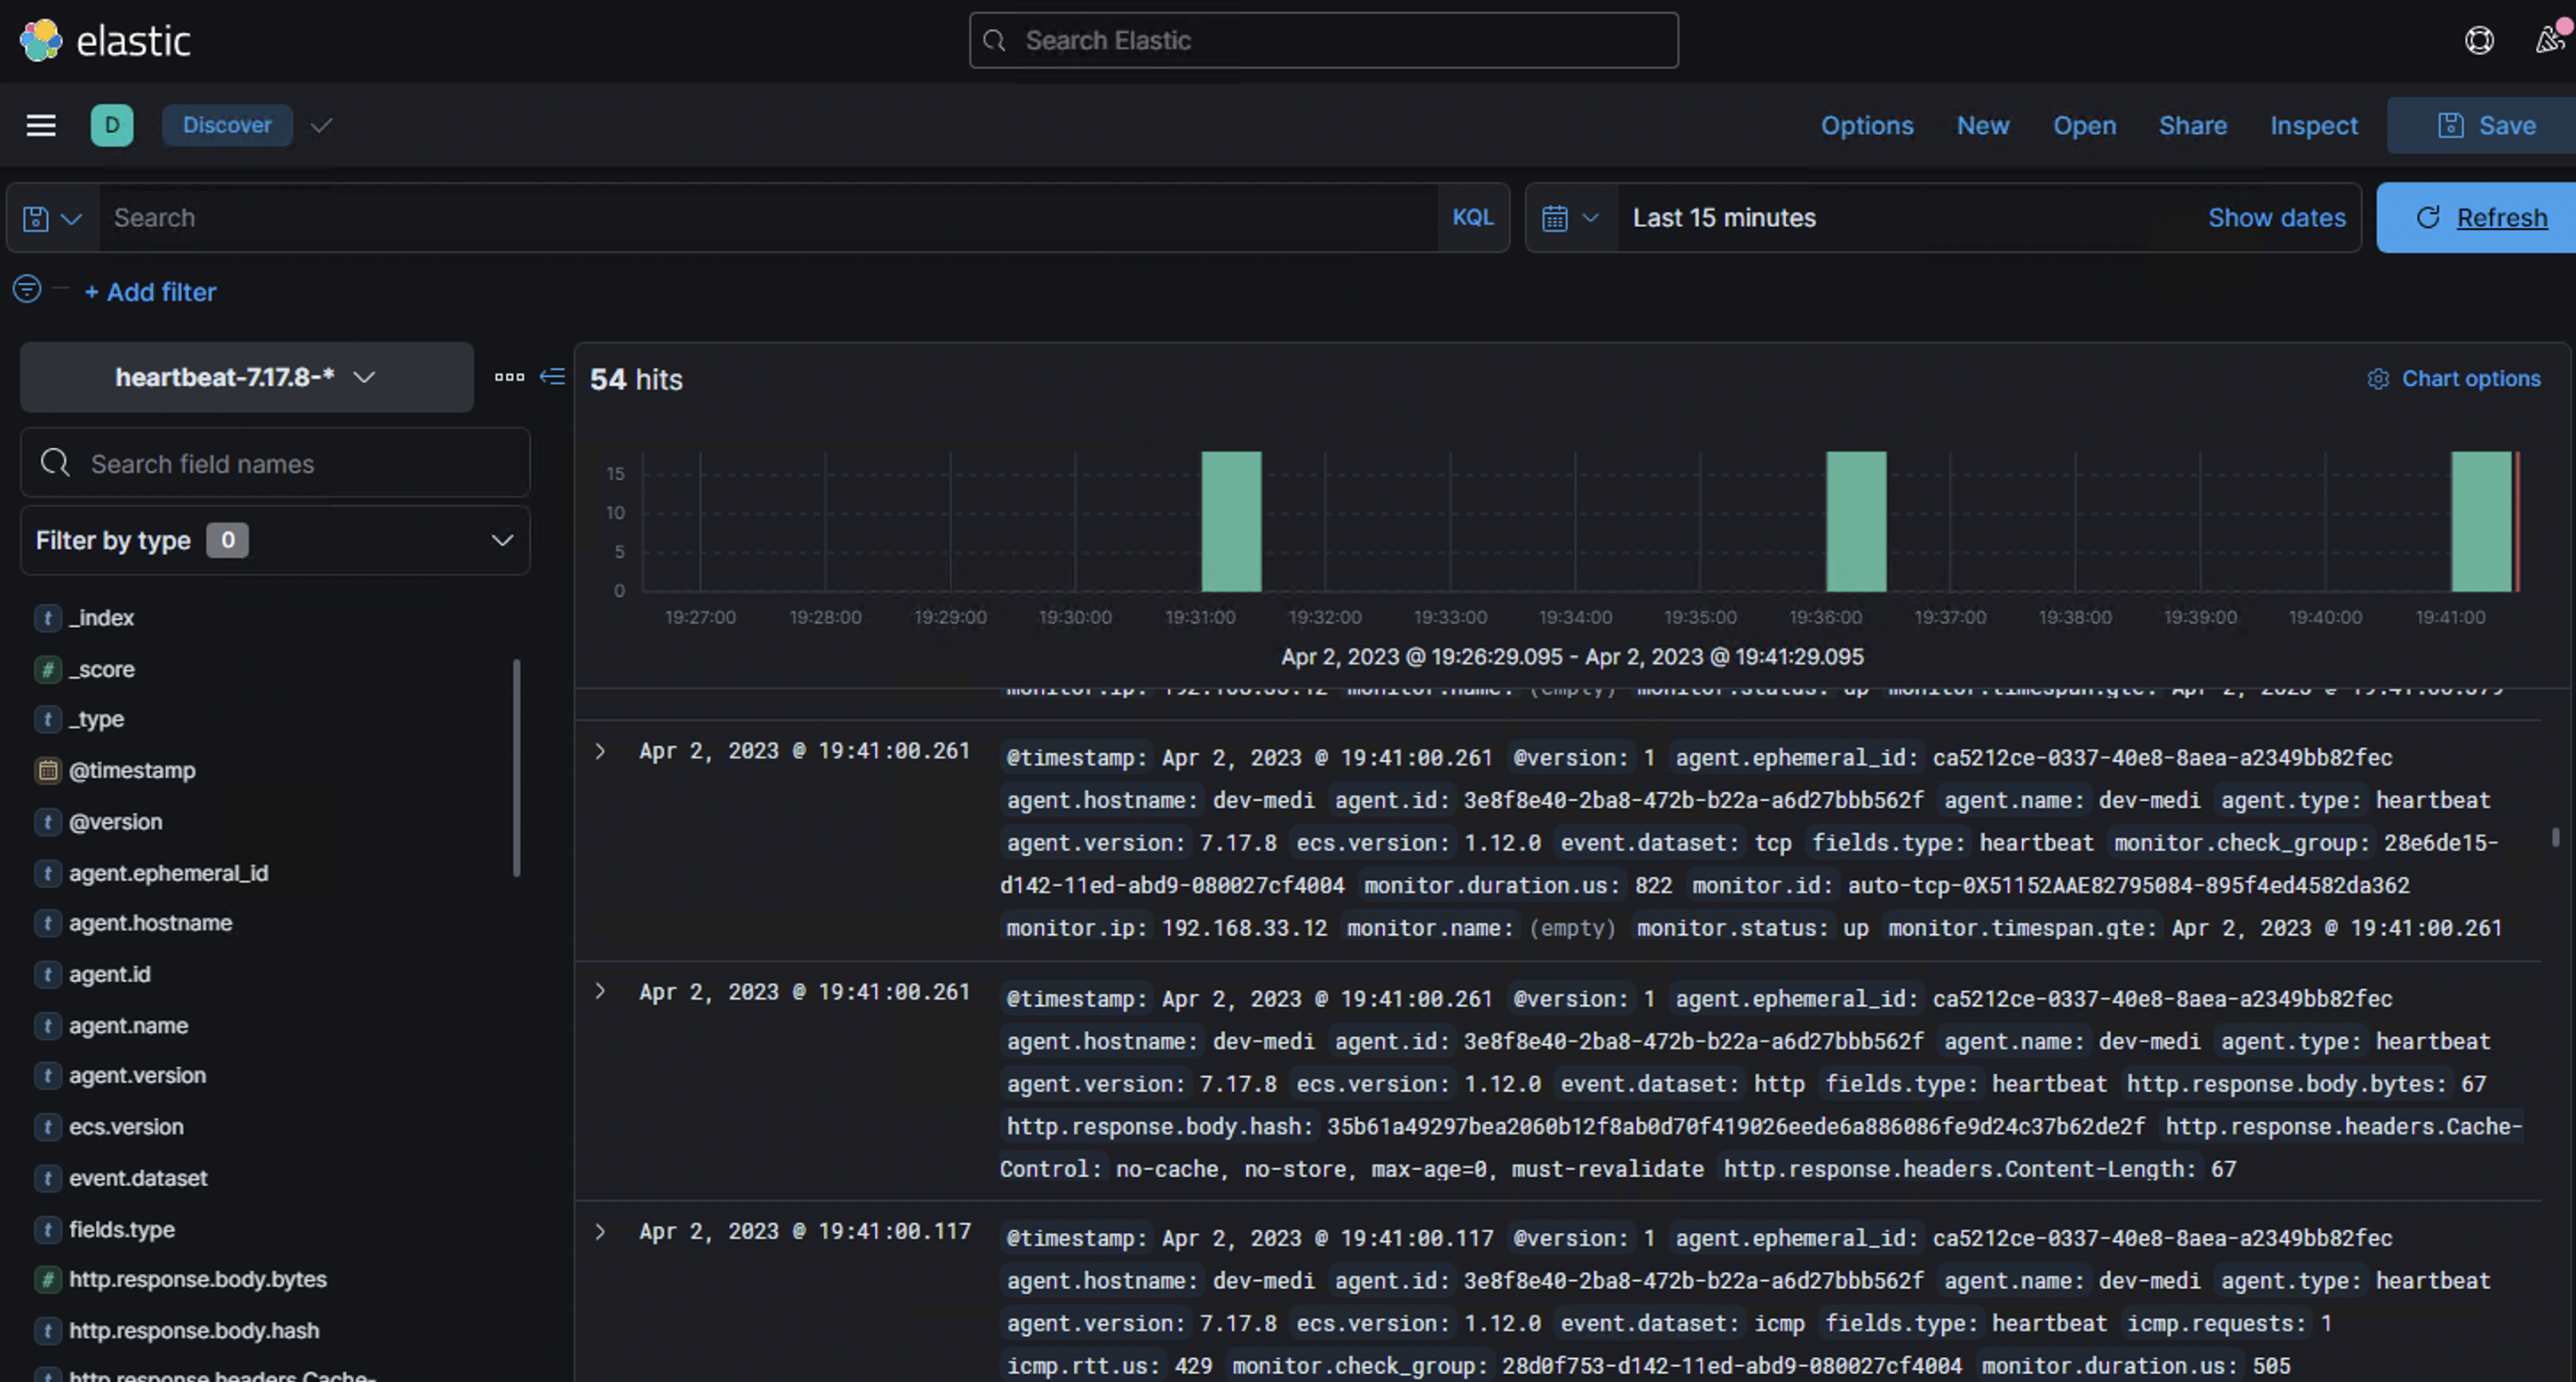Click the D space avatar
The height and width of the screenshot is (1382, 2576).
(x=112, y=125)
